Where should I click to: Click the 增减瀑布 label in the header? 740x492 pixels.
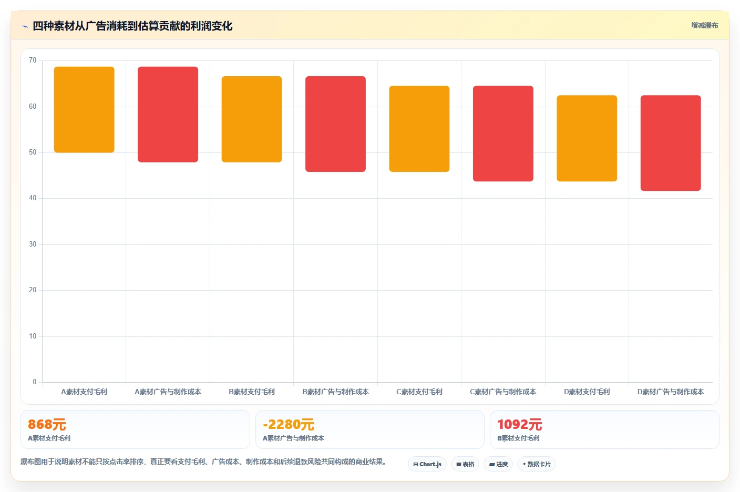pyautogui.click(x=704, y=25)
